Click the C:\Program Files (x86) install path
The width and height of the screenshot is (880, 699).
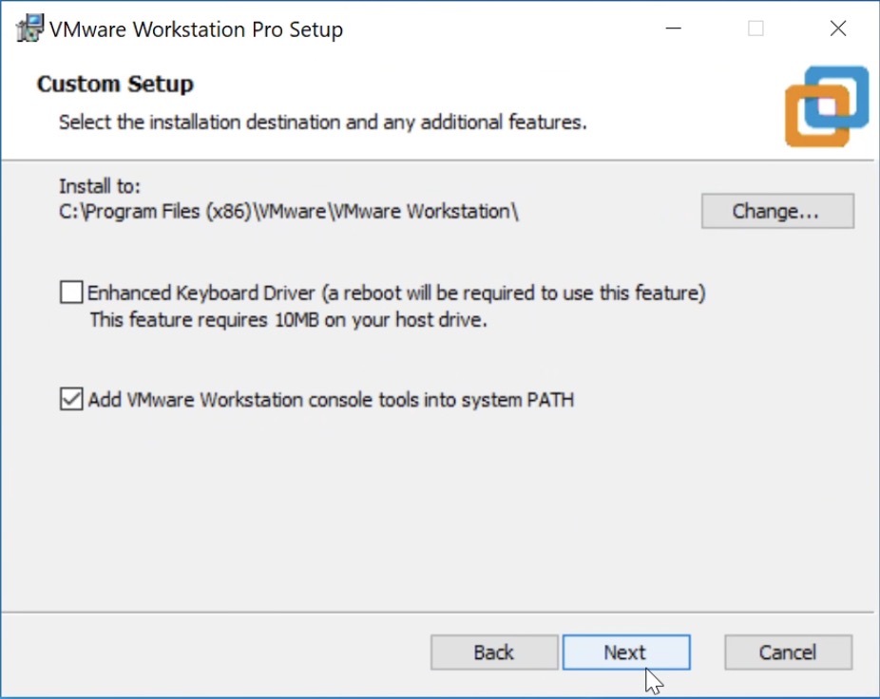pos(289,211)
